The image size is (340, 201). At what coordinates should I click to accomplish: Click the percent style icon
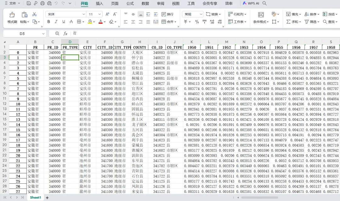[197, 22]
